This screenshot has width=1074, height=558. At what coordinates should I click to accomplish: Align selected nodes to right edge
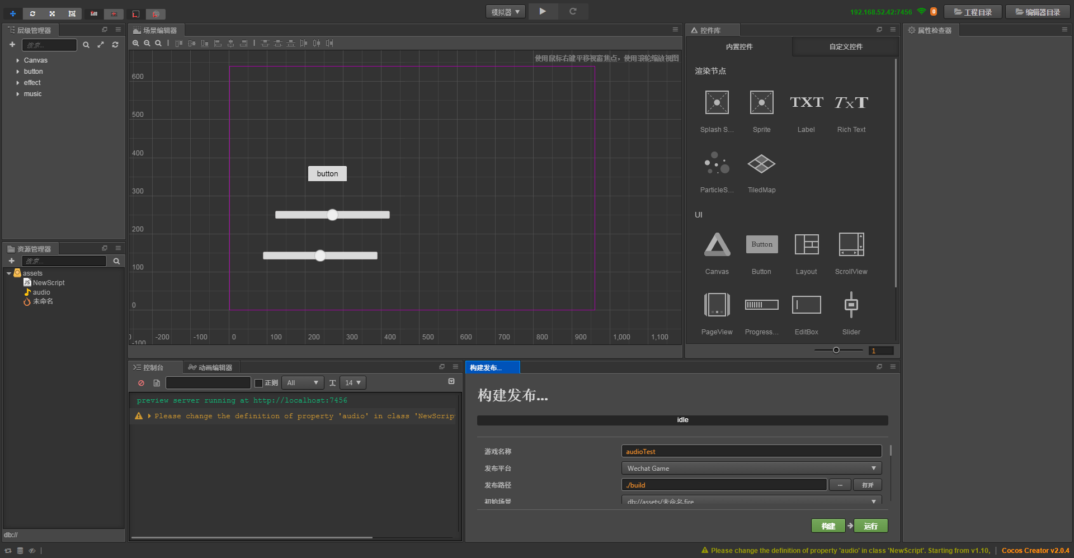[243, 43]
